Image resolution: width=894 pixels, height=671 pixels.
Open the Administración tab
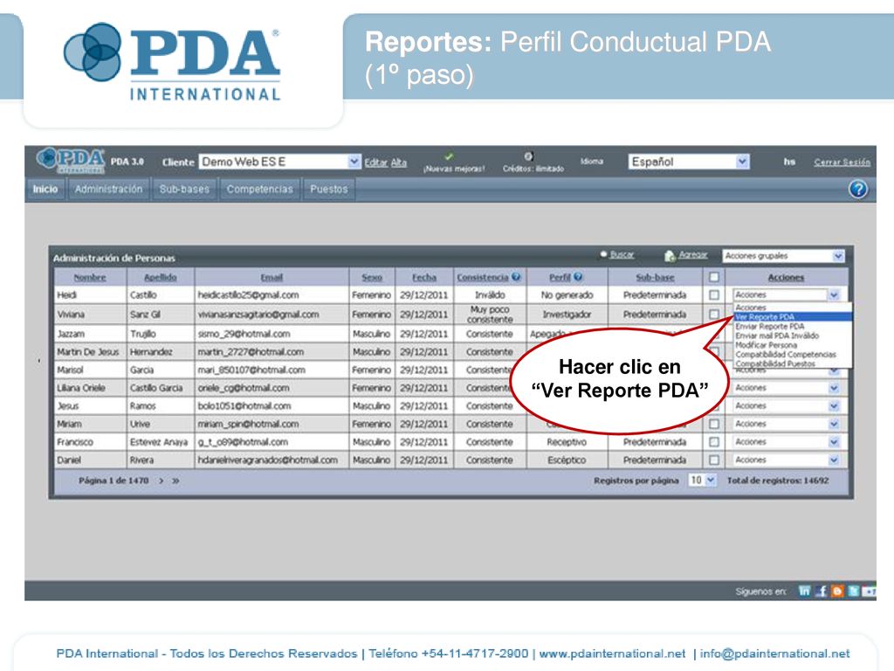tap(108, 190)
